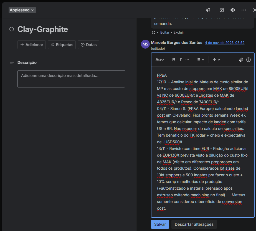Click Marcelo Borges dos Santos name
Image resolution: width=256 pixels, height=231 pixels.
(x=176, y=42)
